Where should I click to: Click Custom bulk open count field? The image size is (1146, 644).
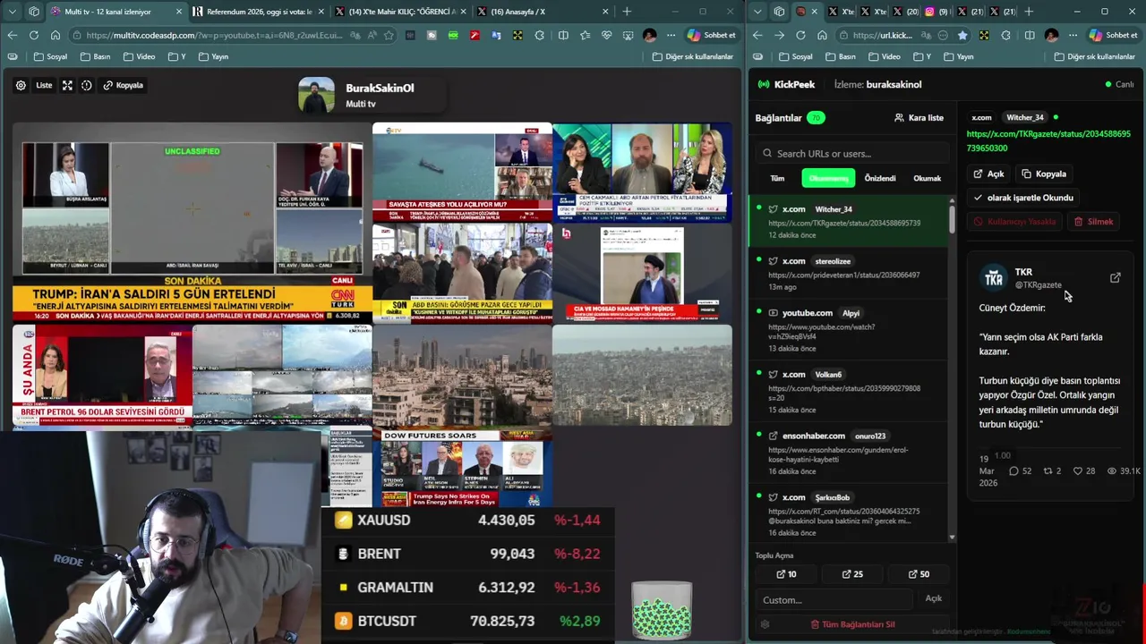tap(836, 599)
